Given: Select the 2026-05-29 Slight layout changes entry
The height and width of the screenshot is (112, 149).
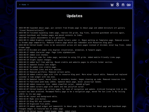Looking at the screenshot, I should (x=35, y=60).
